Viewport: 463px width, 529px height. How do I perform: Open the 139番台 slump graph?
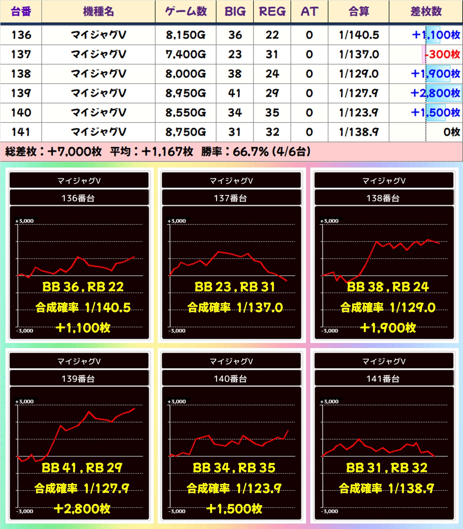tap(79, 453)
